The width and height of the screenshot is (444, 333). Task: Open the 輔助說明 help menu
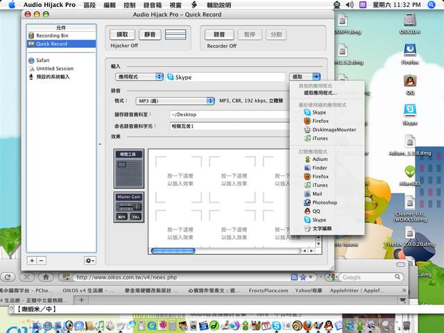(x=219, y=5)
